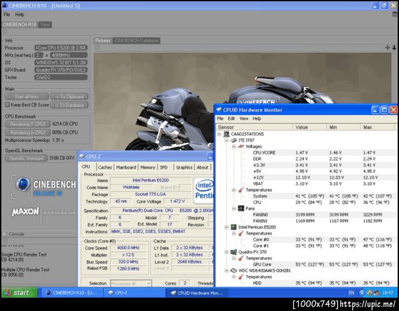Click the Min column header

coord(344,127)
